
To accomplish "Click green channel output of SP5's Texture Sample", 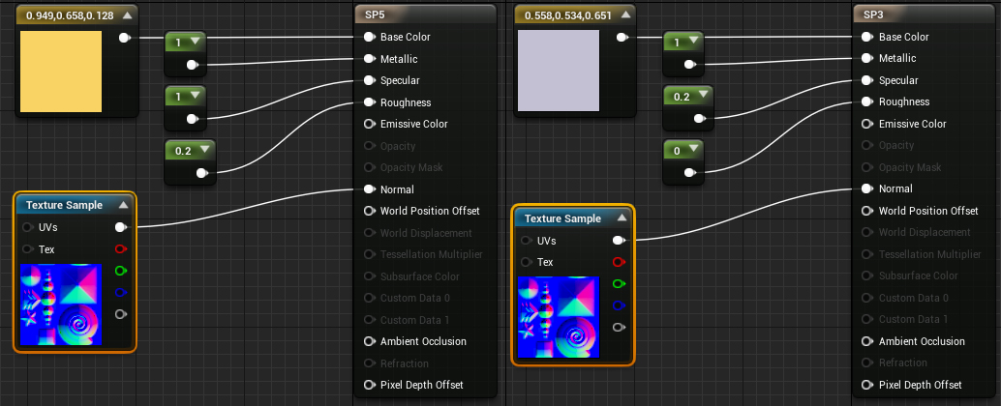I will point(121,271).
